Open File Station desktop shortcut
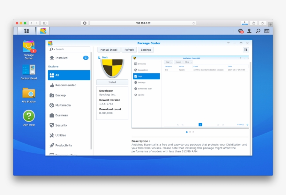The image size is (286, 195). [x=29, y=95]
